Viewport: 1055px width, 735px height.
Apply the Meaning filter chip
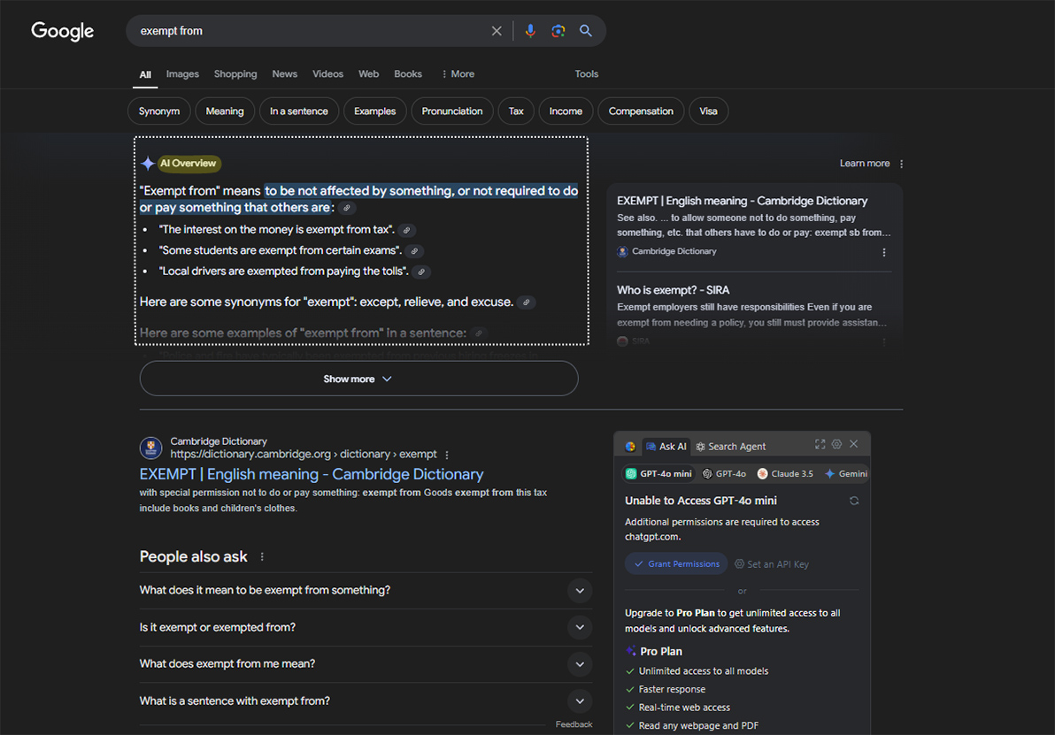point(225,111)
